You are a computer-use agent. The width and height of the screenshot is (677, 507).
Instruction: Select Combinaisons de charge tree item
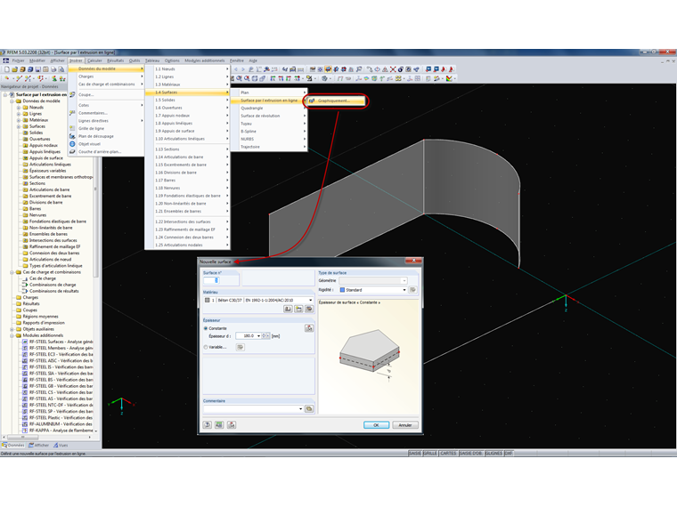[x=53, y=285]
